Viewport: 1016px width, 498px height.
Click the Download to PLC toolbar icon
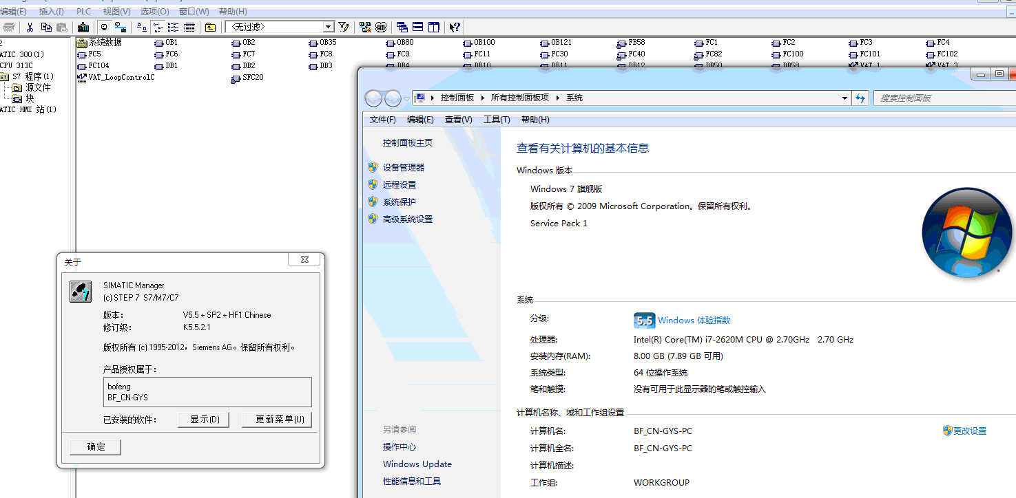tap(83, 28)
